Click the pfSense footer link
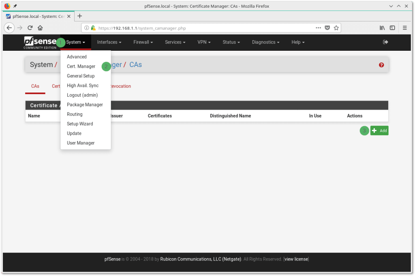415x276 pixels. pos(113,259)
